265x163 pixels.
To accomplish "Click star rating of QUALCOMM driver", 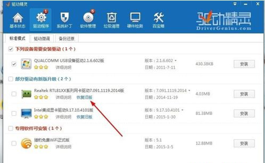I will tap(41, 67).
